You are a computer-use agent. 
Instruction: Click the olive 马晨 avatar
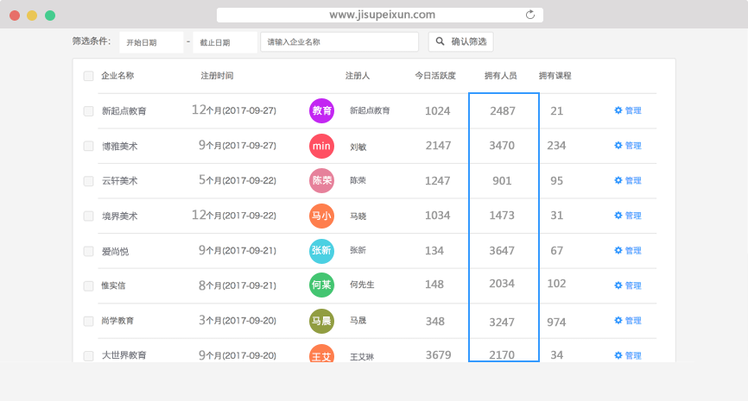[x=321, y=321]
